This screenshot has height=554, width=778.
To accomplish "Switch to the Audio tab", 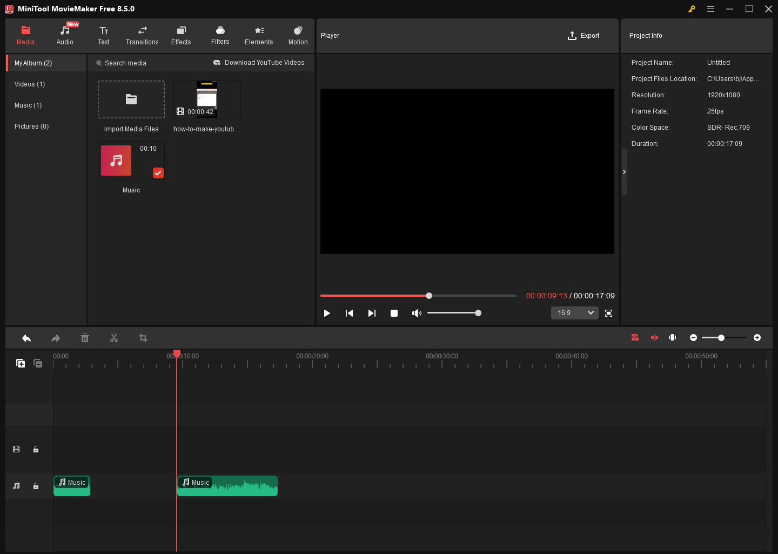I will pos(64,35).
